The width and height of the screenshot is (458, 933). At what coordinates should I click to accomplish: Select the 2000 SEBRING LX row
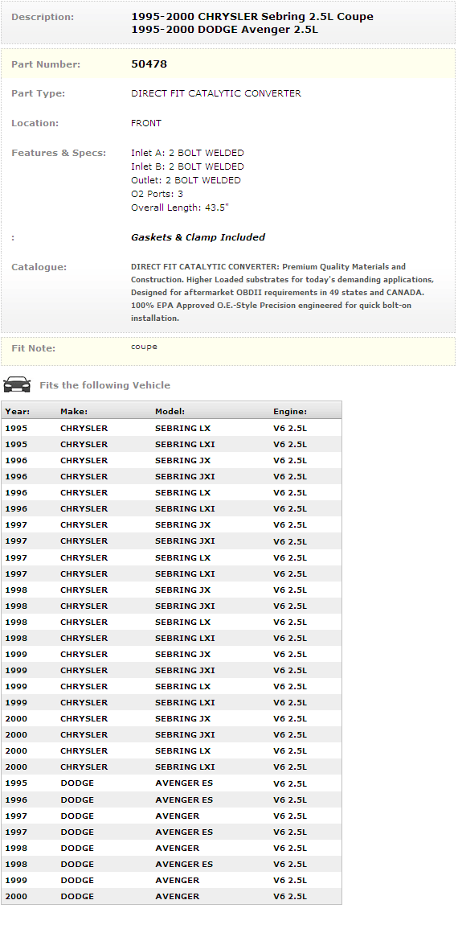[171, 750]
